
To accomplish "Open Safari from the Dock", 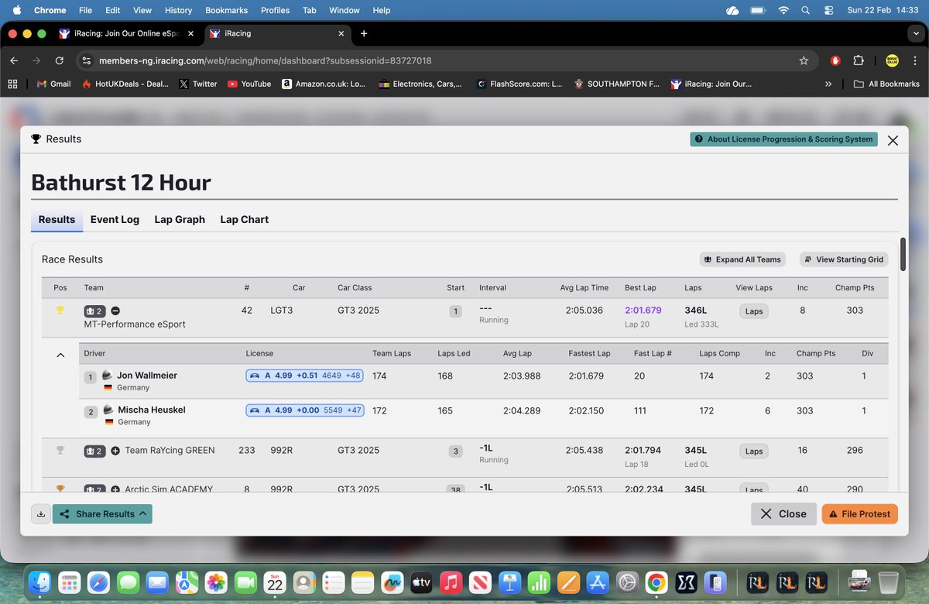I will click(98, 582).
